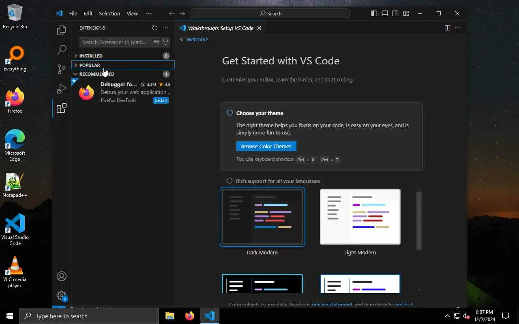519x324 pixels.
Task: Open the Explorer view in activity bar
Action: pos(61,30)
